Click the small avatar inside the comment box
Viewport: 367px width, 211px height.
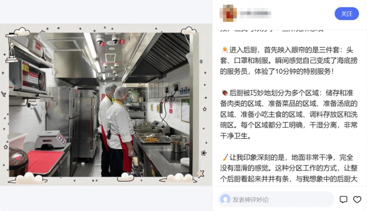[225, 200]
